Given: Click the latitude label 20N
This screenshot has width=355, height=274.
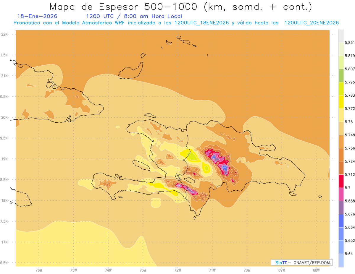Looking at the screenshot, I should point(5,117).
